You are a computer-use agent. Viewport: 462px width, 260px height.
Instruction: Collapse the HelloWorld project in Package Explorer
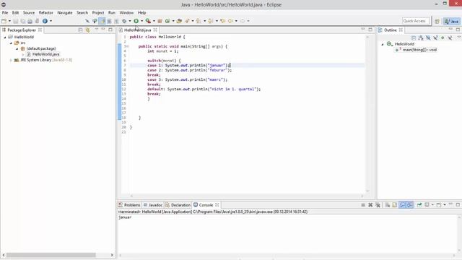pyautogui.click(x=5, y=37)
